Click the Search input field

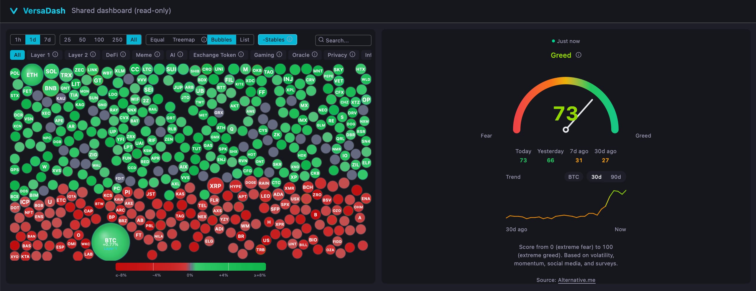[343, 40]
